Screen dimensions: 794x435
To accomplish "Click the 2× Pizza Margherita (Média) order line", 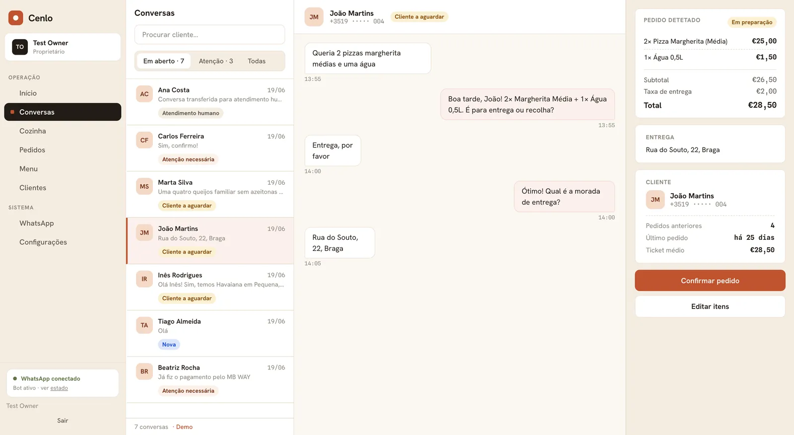I will pos(710,41).
